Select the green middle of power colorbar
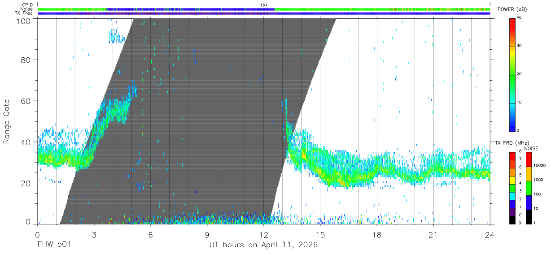This screenshot has width=551, height=254. pyautogui.click(x=512, y=74)
